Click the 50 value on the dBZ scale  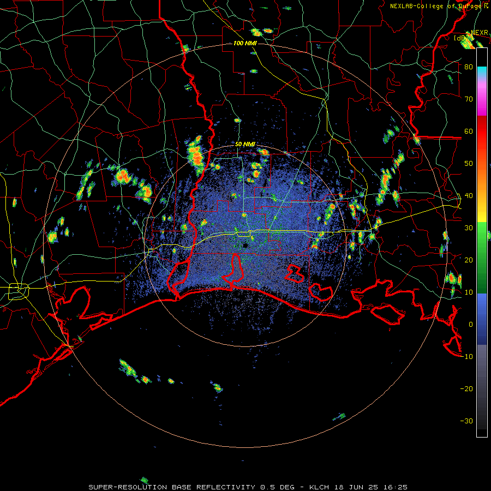click(469, 164)
